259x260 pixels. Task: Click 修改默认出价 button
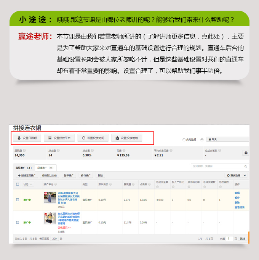click(x=50, y=175)
